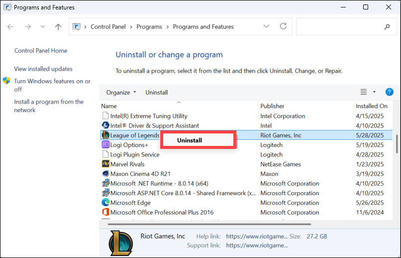Click the Logi Options+ program icon
The width and height of the screenshot is (401, 258).
click(x=105, y=145)
